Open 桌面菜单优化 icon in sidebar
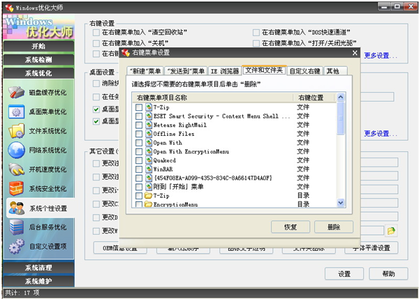 point(16,112)
